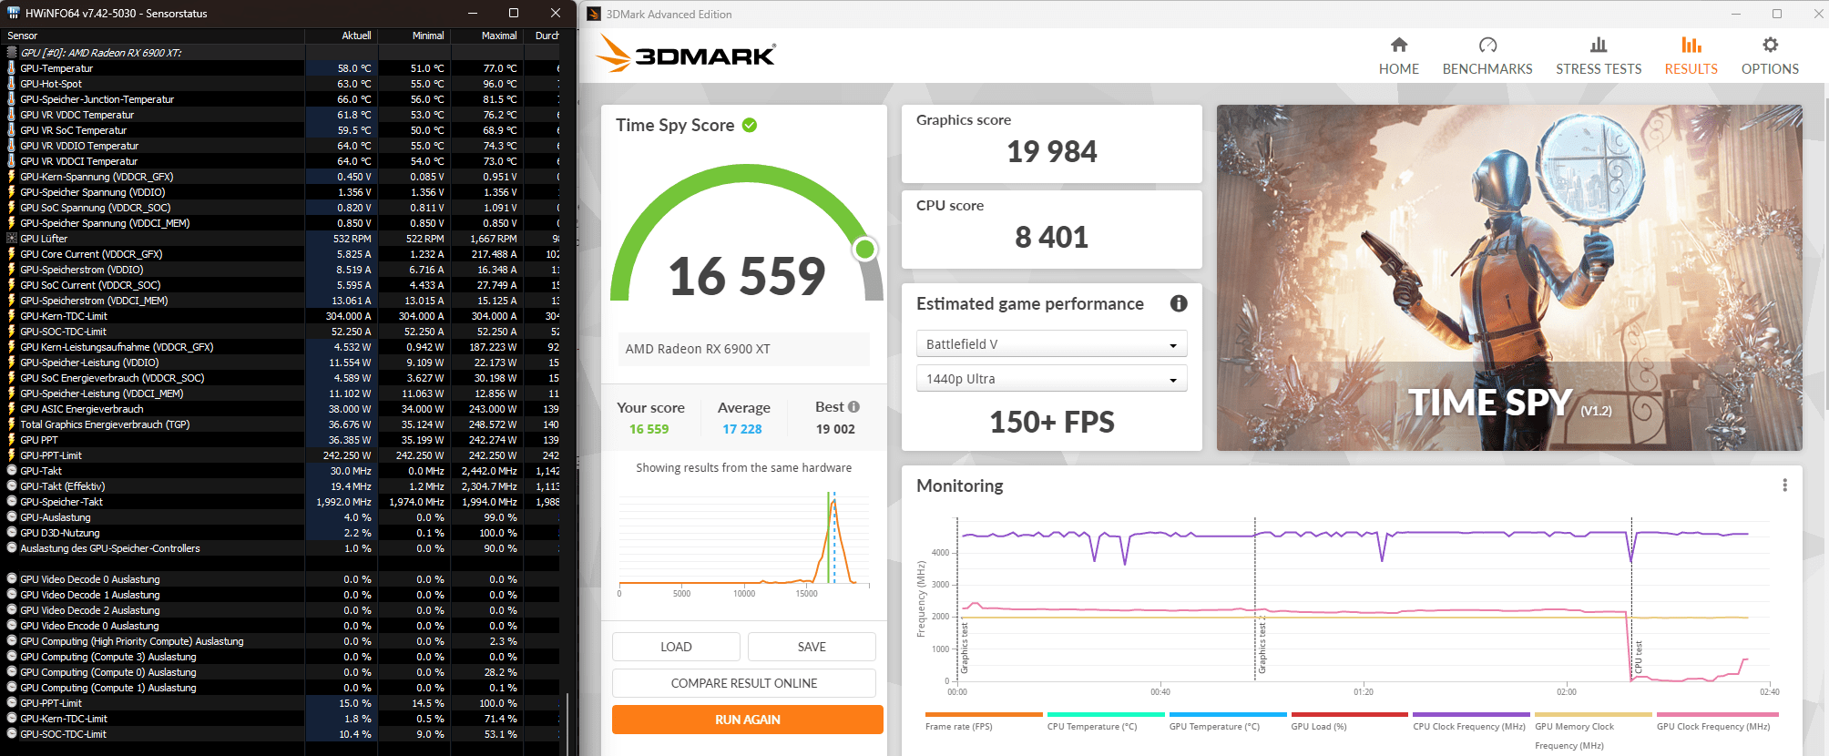
Task: Click the green validation checkmark by Time Spy Score
Action: tap(750, 125)
